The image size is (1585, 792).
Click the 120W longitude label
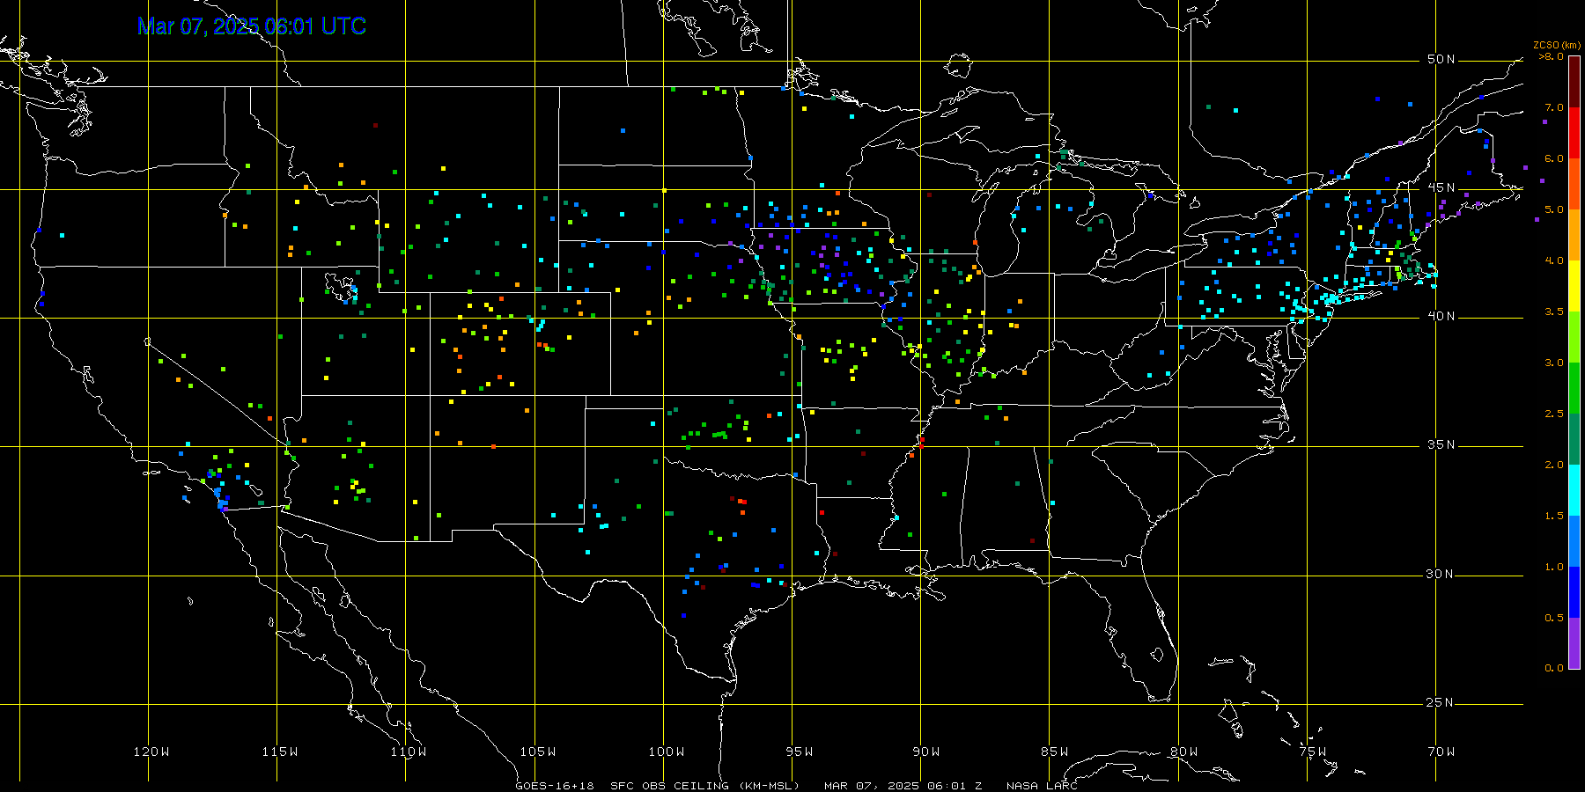[x=151, y=752]
